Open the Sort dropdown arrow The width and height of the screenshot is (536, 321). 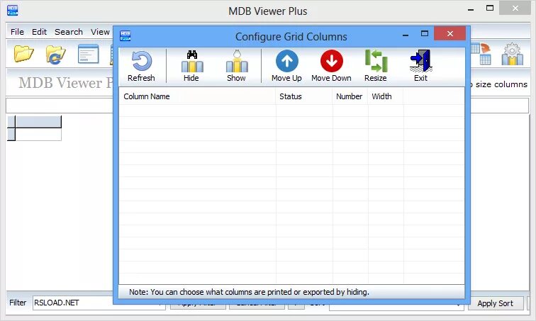pyautogui.click(x=459, y=305)
